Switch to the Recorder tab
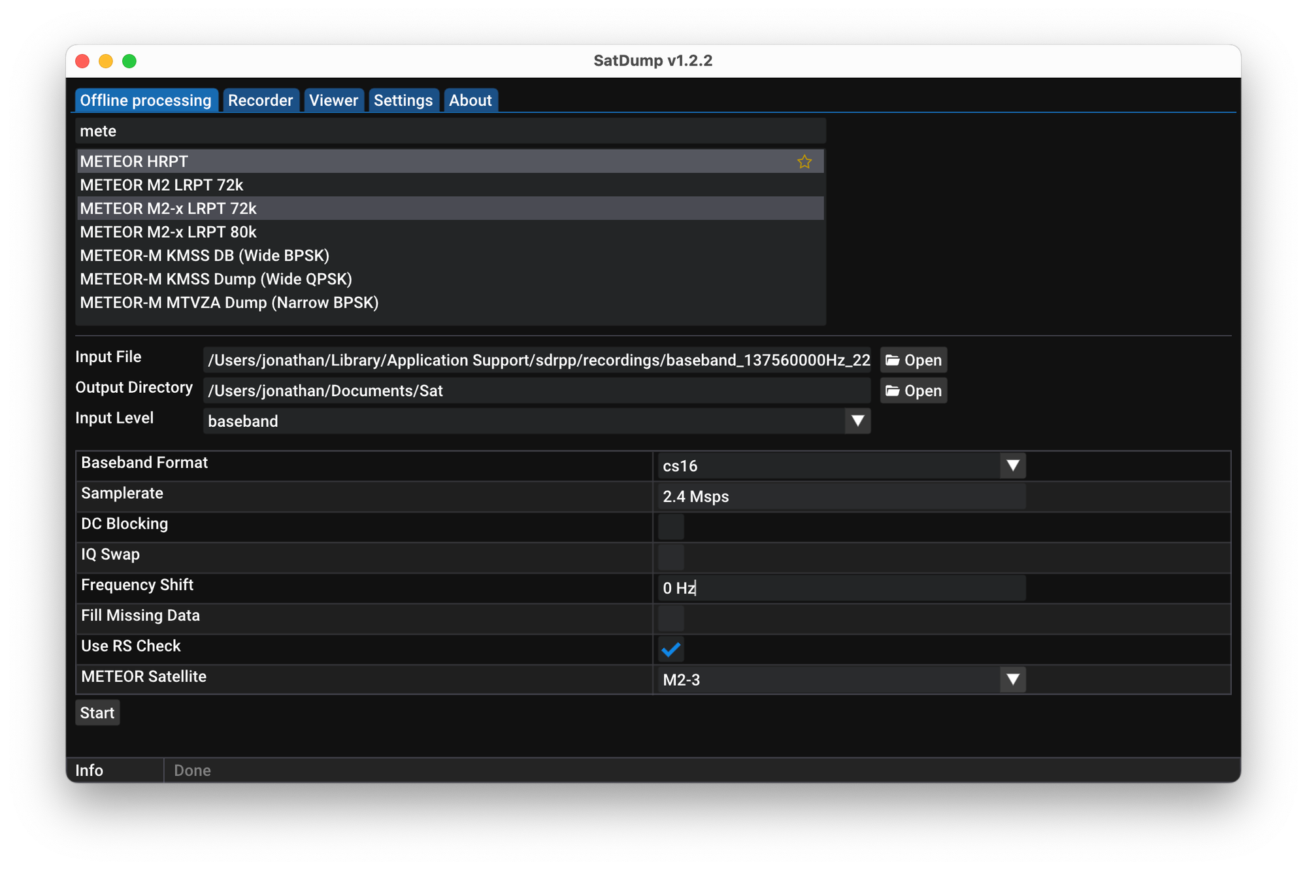This screenshot has height=870, width=1307. (x=260, y=101)
